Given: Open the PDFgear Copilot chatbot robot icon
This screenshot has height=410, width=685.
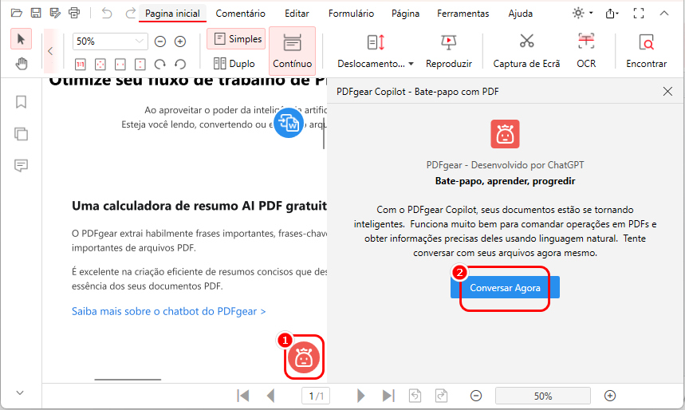Looking at the screenshot, I should tap(304, 357).
